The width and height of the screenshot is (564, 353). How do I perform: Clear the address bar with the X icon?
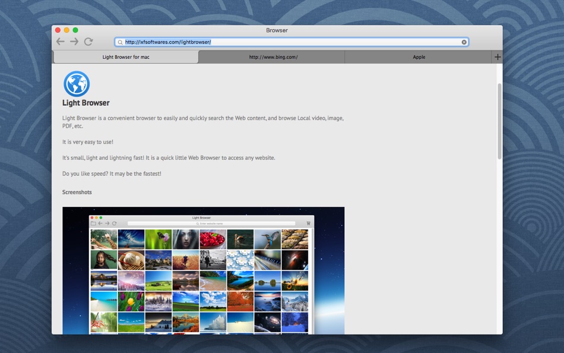(464, 42)
